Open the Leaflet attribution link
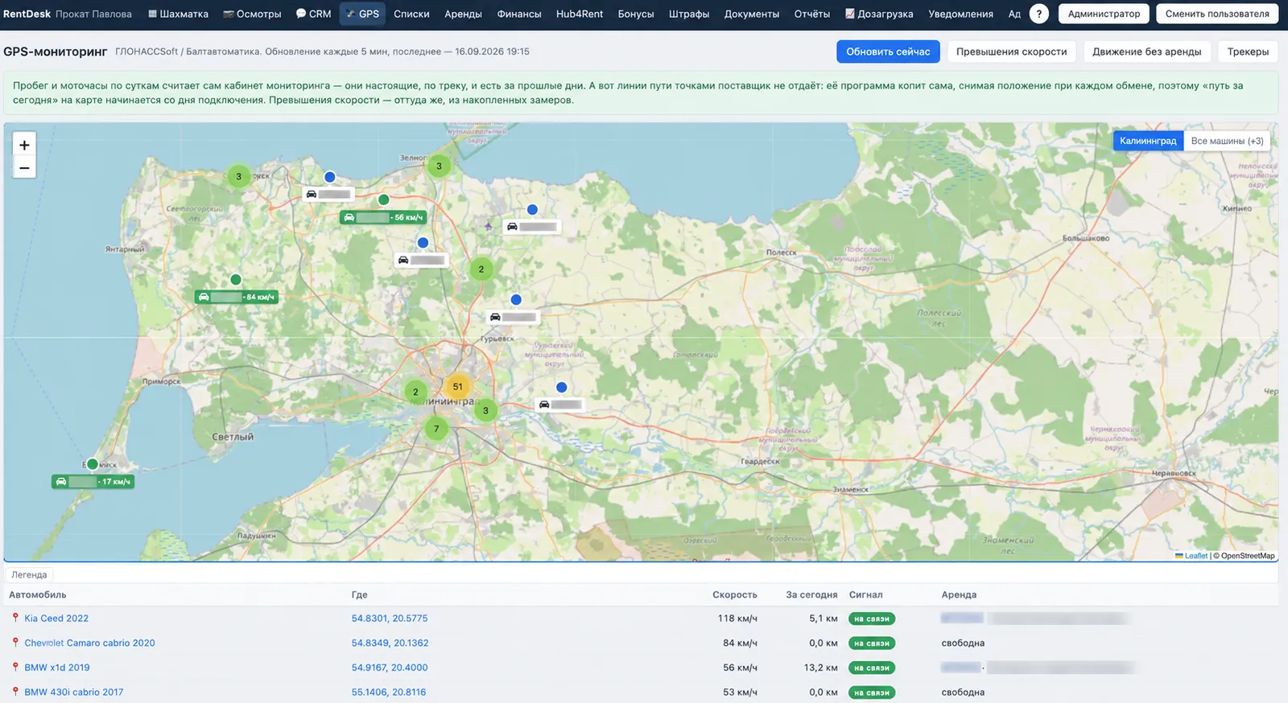The image size is (1288, 703). [x=1195, y=556]
